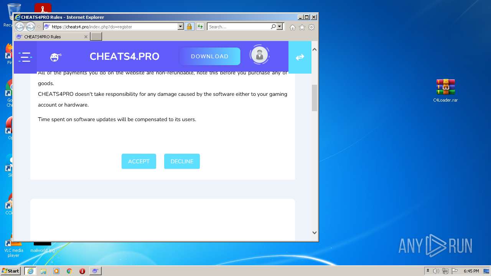The image size is (491, 276).
Task: Click the vertical scrollbar thumb
Action: coord(315,98)
